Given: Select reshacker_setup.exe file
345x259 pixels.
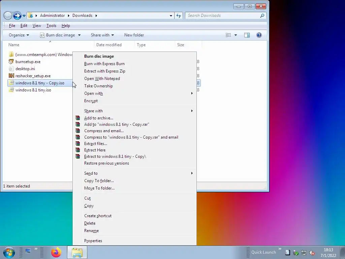Looking at the screenshot, I should 33,76.
